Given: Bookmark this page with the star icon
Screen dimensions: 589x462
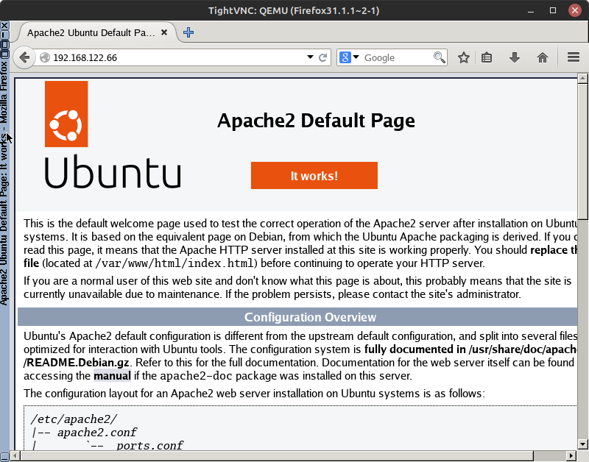Looking at the screenshot, I should (464, 57).
